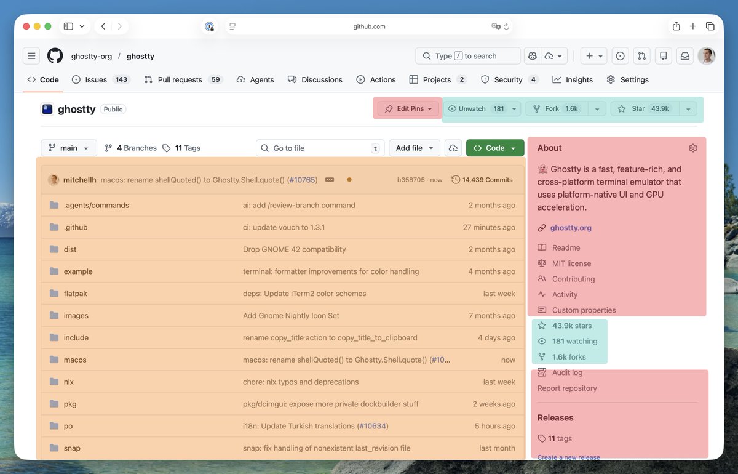Expand the Add file dropdown
738x474 pixels.
(x=415, y=148)
